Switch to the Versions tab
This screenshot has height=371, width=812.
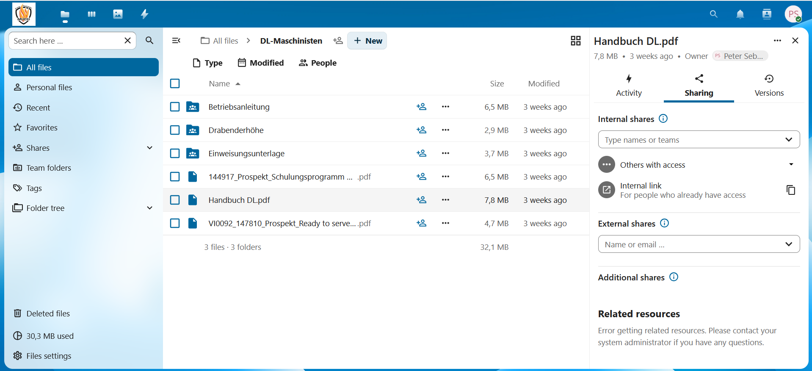tap(768, 86)
